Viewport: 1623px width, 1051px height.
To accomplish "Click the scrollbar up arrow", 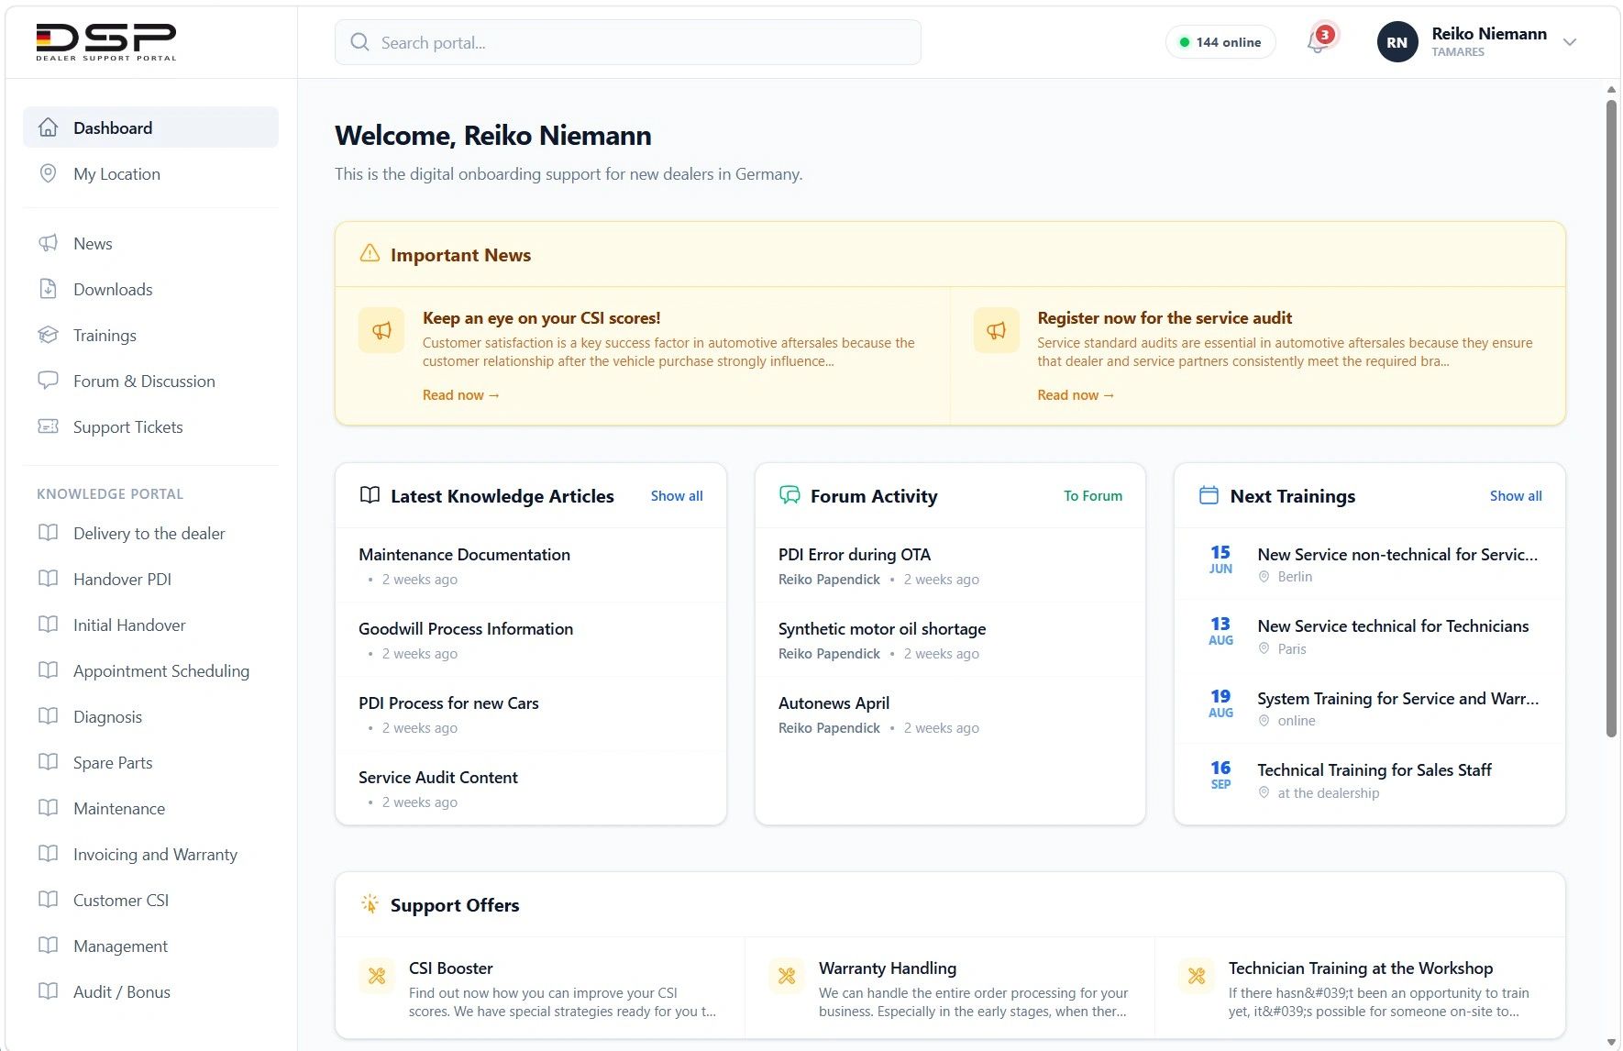I will pyautogui.click(x=1611, y=89).
